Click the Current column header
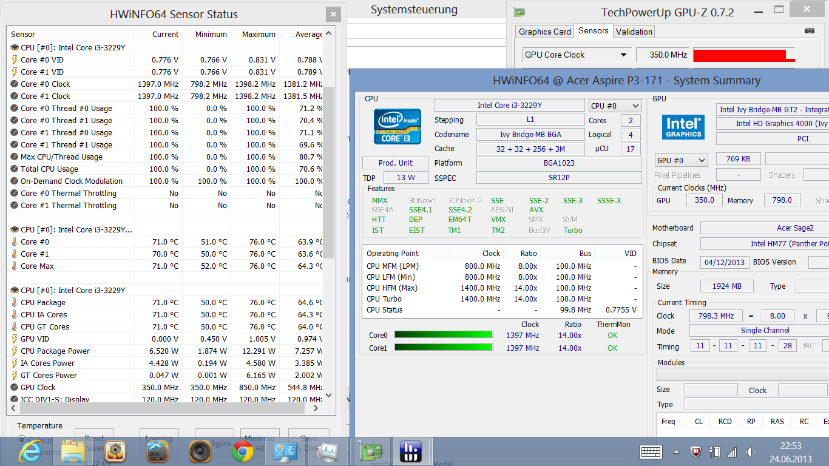 [157, 34]
